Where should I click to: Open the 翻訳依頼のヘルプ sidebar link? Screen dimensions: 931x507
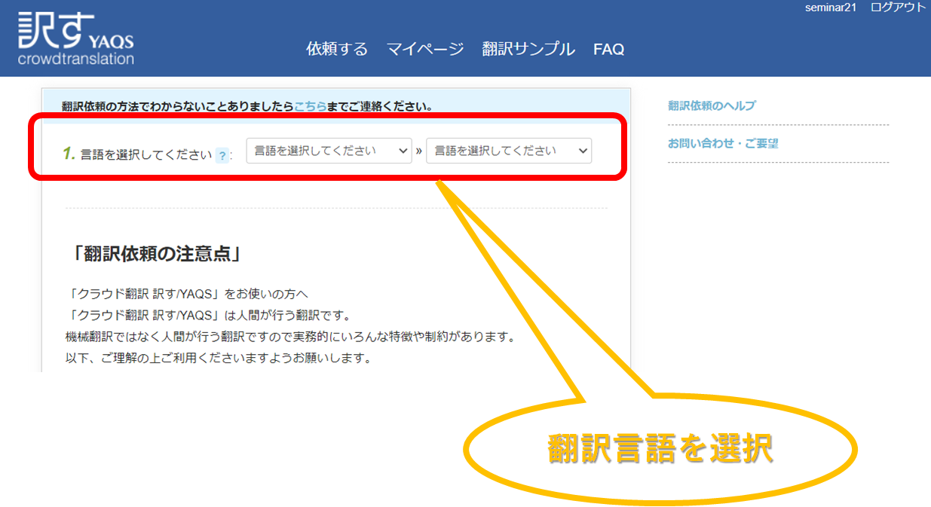(711, 105)
